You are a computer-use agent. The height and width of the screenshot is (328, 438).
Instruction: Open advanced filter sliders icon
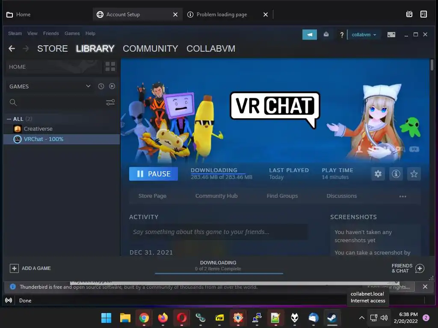click(x=110, y=102)
